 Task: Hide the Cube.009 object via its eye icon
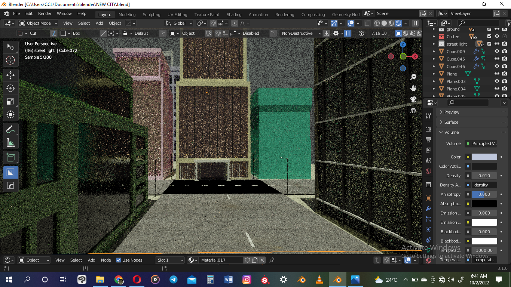tap(497, 51)
